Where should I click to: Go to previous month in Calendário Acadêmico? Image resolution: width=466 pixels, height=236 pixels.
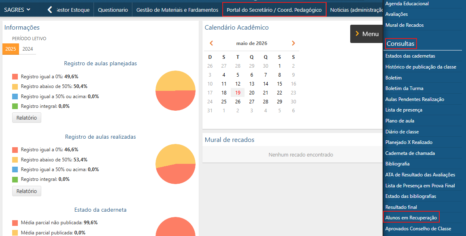point(211,43)
